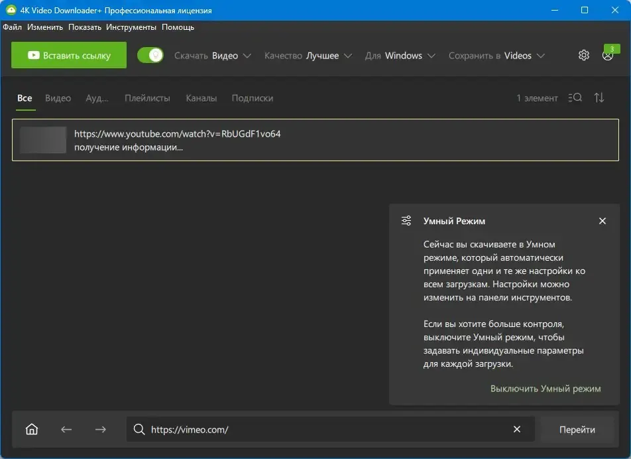Open the Сохранить в Videos dropdown
Screen dimensions: 631x459
496,56
